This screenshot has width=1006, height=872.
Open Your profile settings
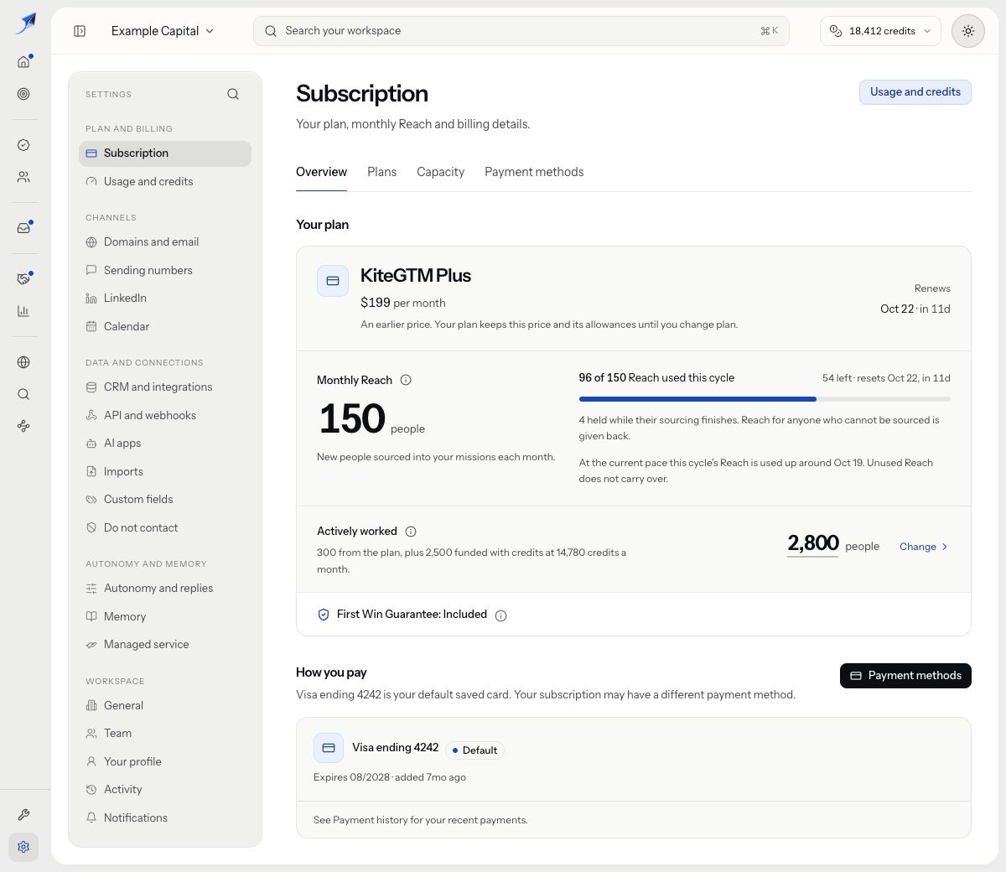(165, 762)
